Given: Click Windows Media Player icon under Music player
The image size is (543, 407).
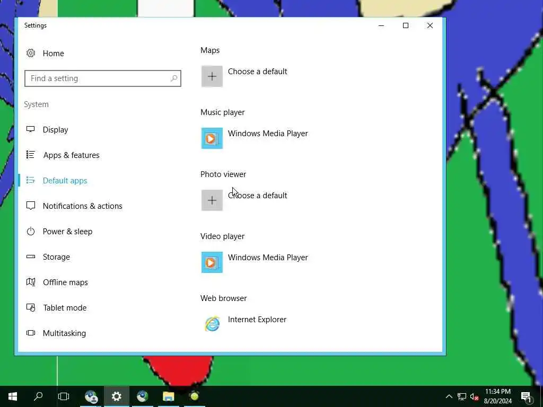Looking at the screenshot, I should 212,138.
